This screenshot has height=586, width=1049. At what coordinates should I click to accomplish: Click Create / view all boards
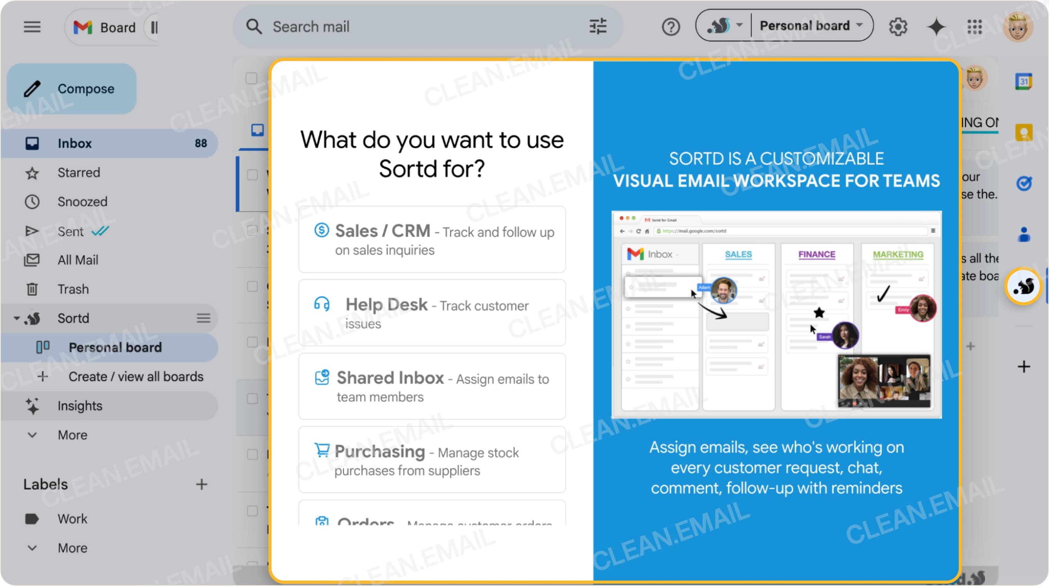(x=136, y=376)
